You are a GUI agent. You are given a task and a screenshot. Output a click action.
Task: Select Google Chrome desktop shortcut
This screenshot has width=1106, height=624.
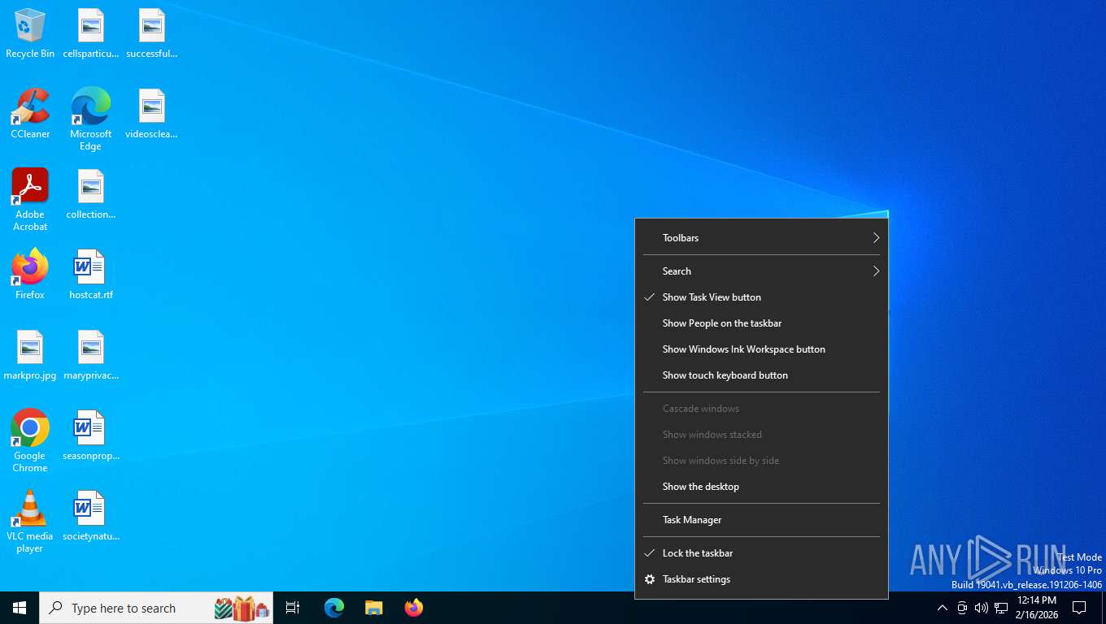pyautogui.click(x=30, y=441)
